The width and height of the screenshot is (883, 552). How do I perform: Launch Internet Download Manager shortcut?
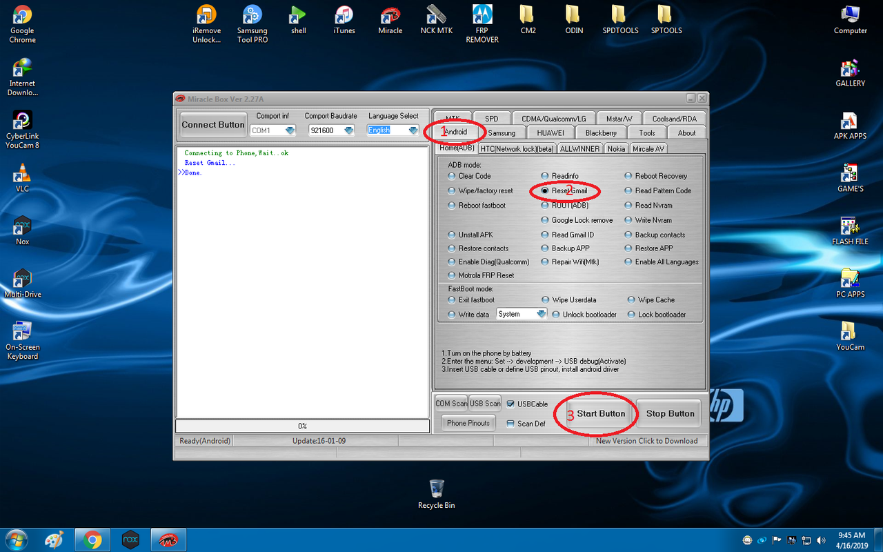pyautogui.click(x=22, y=77)
